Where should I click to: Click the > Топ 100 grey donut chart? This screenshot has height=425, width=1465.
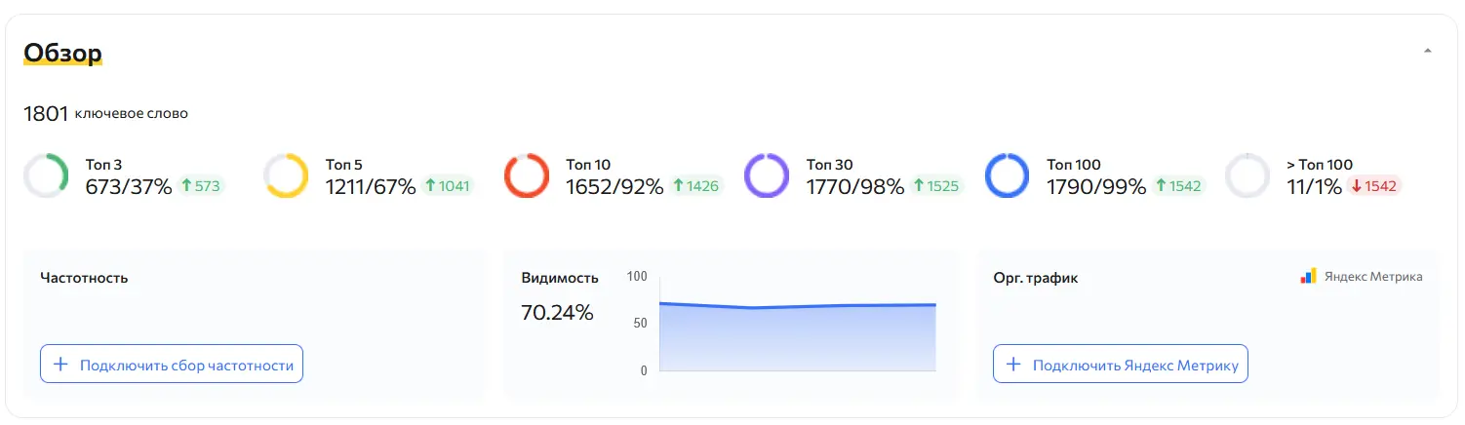(x=1247, y=176)
